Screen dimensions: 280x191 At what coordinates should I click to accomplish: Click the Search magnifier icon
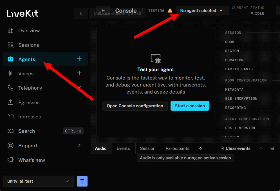[10, 131]
